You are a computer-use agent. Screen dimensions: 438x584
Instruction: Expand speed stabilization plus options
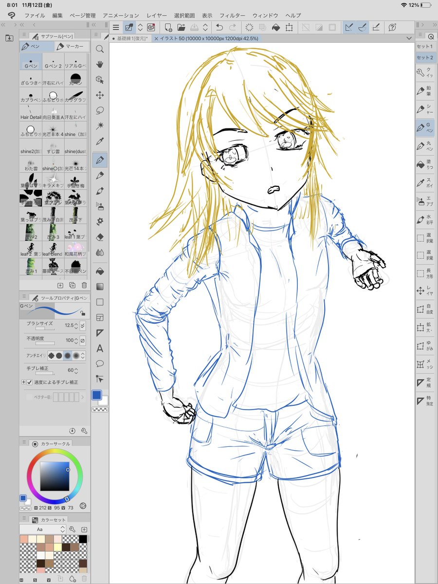tap(23, 382)
